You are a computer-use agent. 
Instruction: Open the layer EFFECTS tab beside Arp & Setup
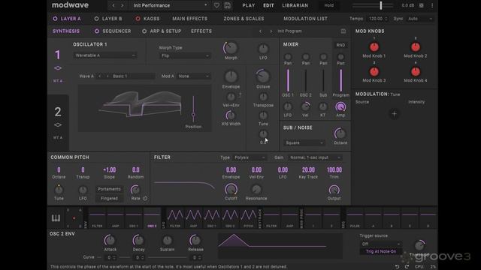click(x=201, y=31)
